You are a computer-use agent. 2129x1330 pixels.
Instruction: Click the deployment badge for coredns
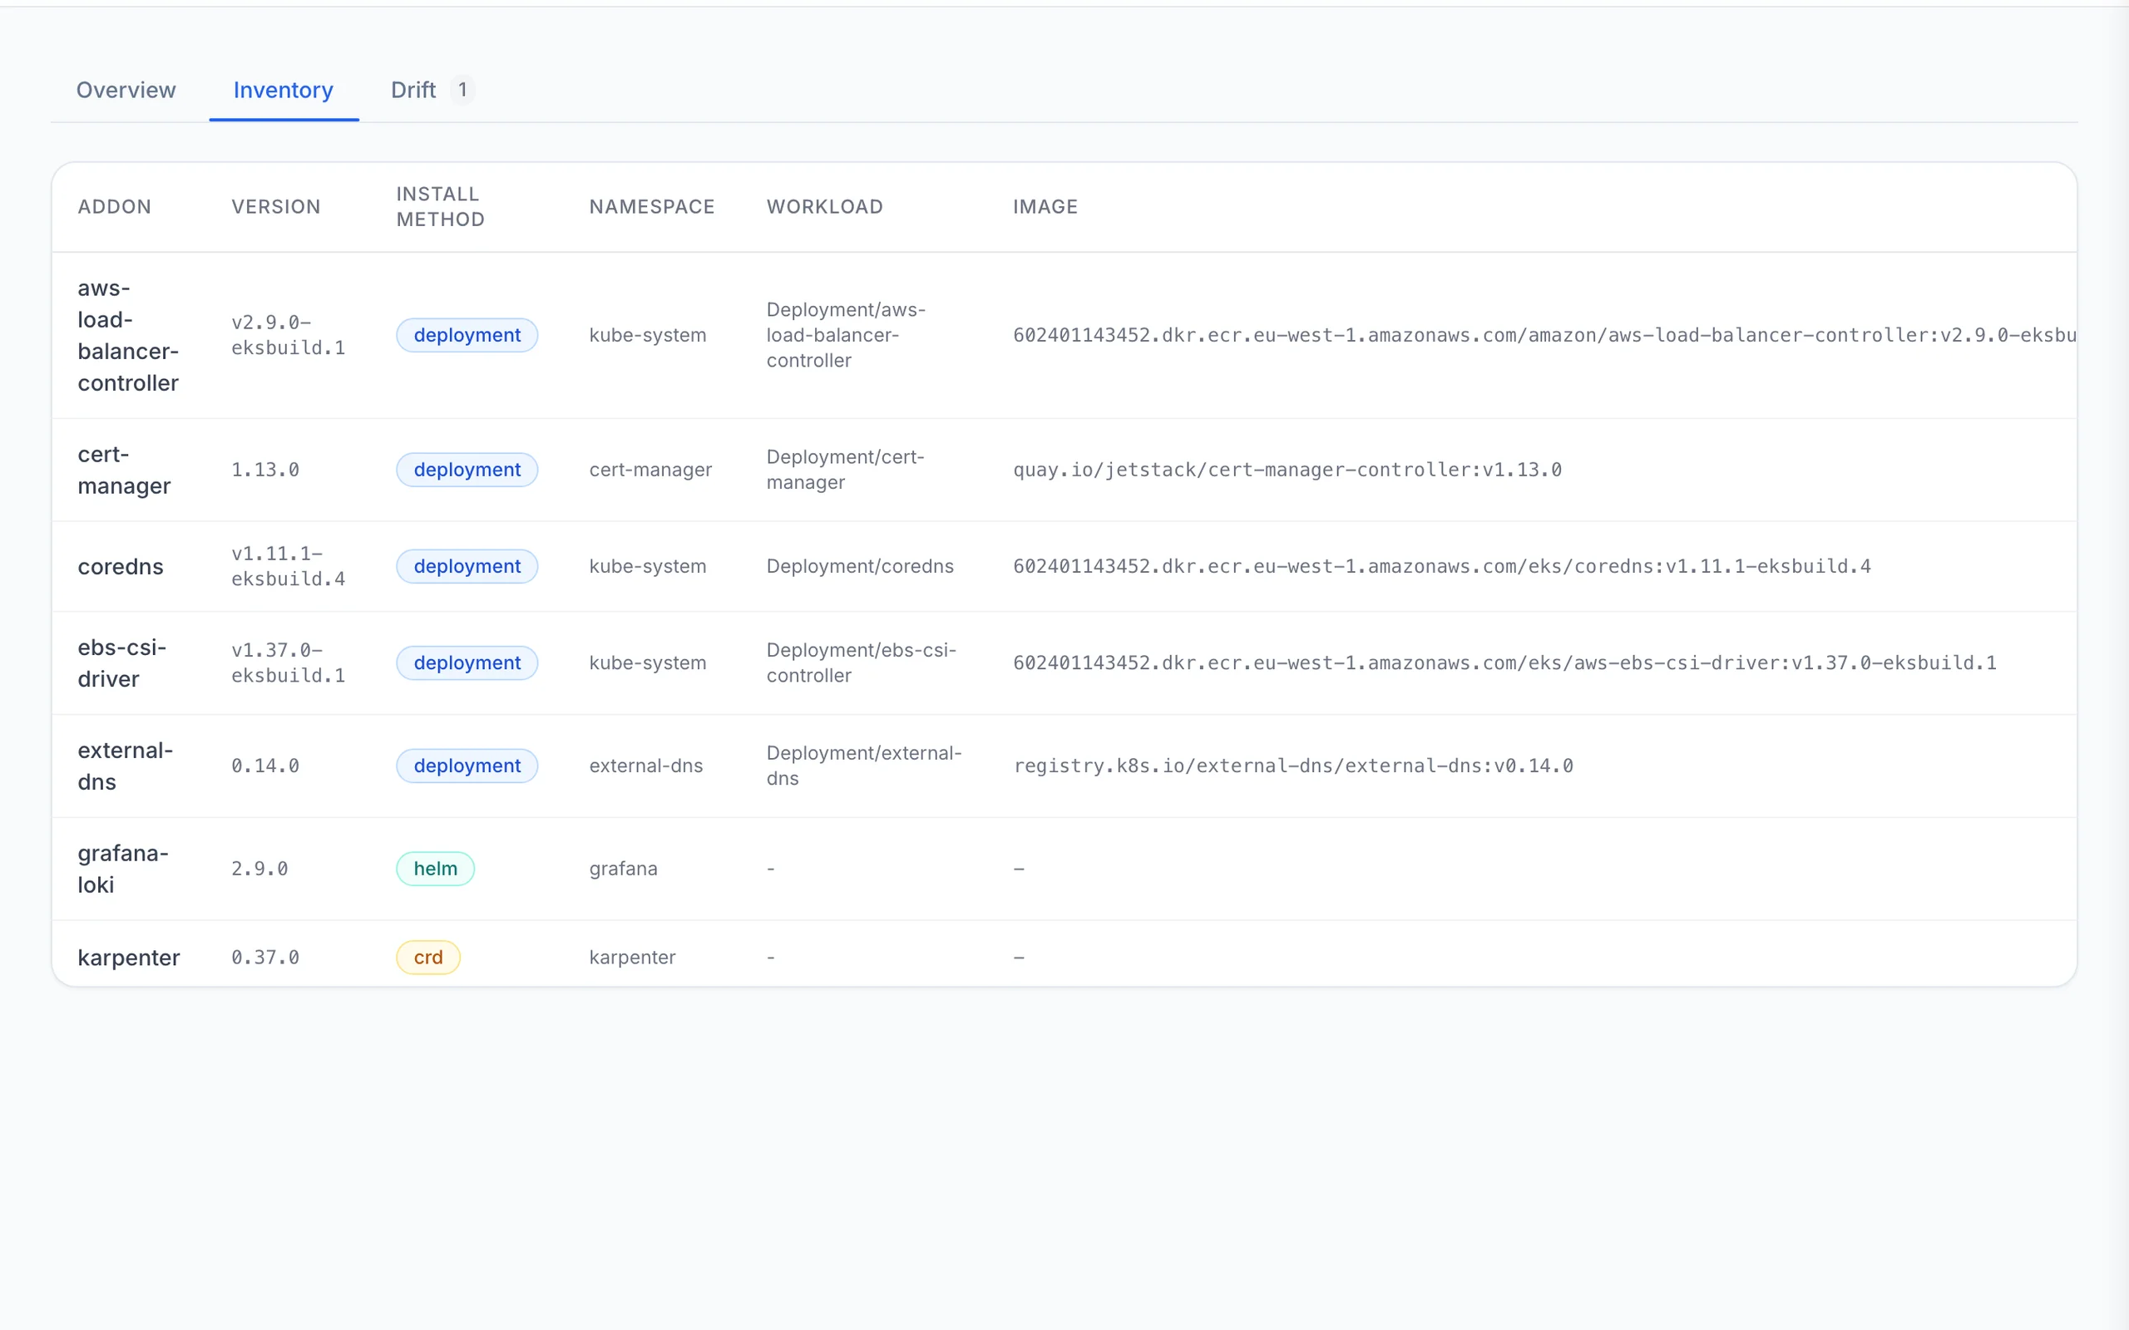[467, 565]
